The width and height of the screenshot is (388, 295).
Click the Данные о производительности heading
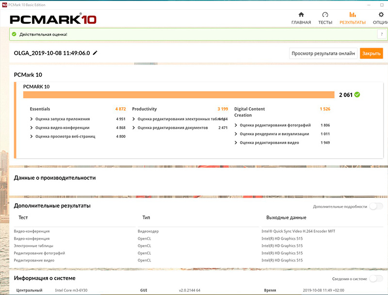coord(55,178)
